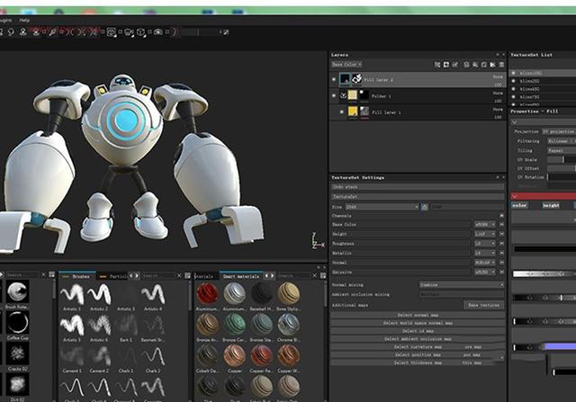This screenshot has width=576, height=402.
Task: Select second texture set radio in TextureSet List
Action: coord(514,81)
